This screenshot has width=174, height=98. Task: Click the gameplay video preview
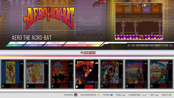point(139,21)
